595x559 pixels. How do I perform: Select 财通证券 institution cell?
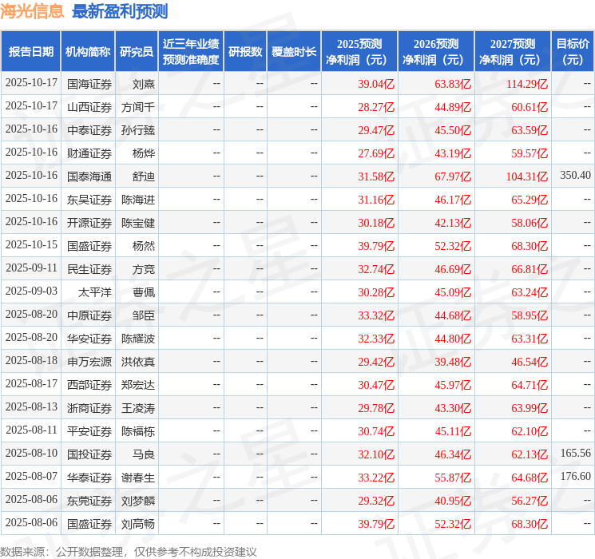(89, 153)
